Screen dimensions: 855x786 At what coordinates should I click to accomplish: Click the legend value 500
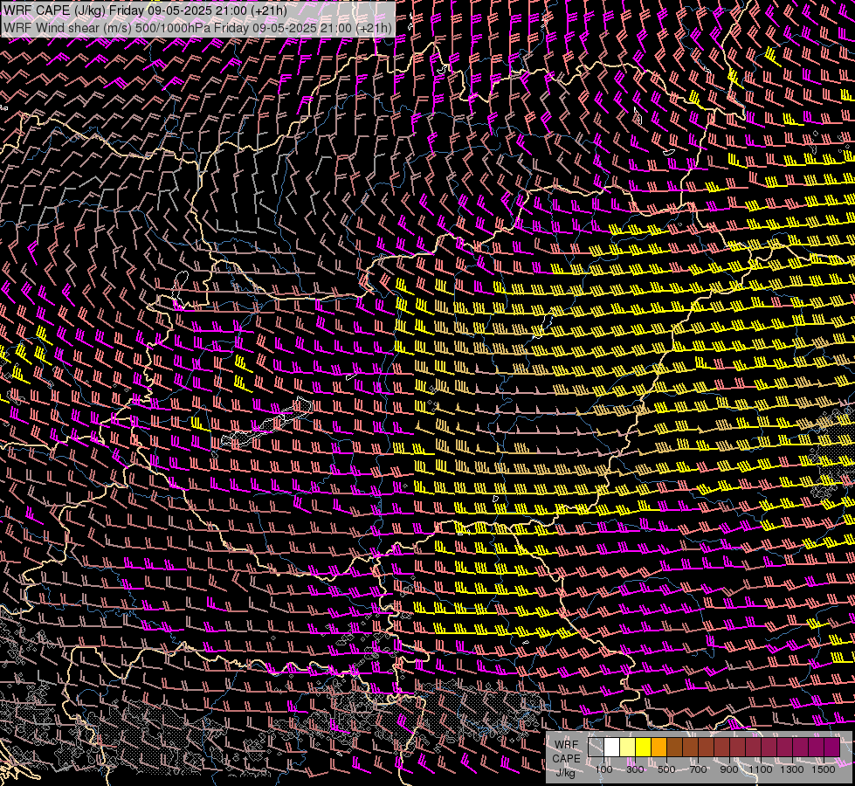666,769
